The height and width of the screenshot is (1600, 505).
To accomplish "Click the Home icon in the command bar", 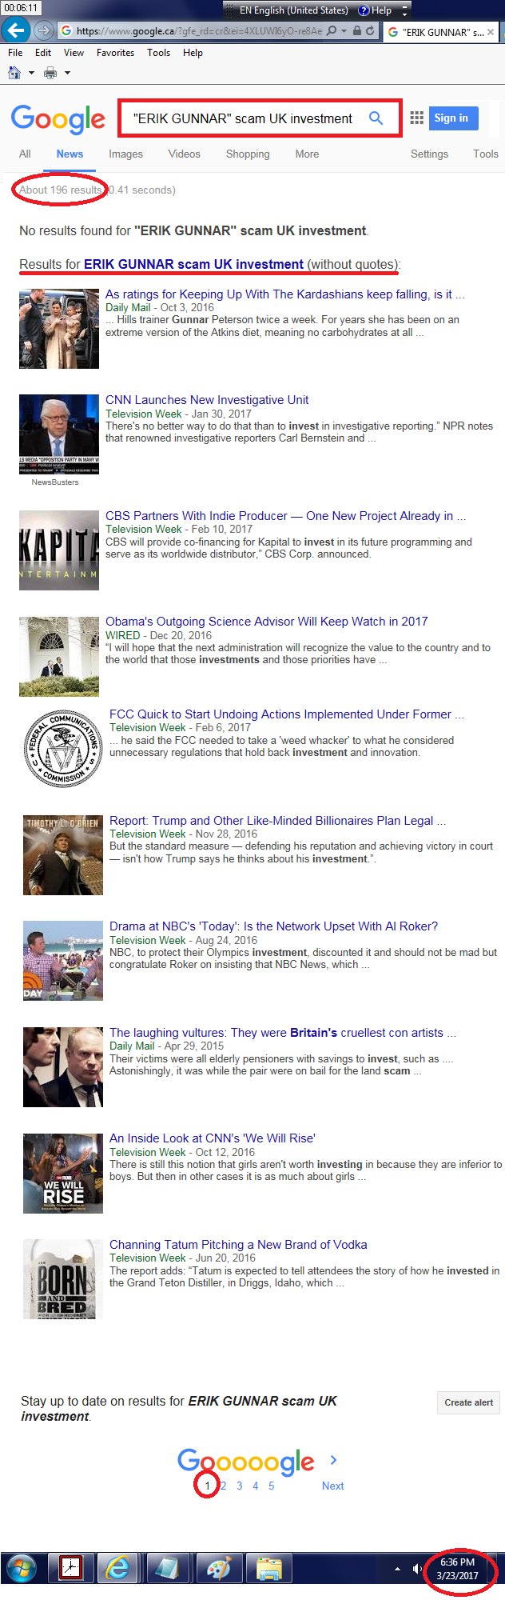I will pyautogui.click(x=14, y=73).
